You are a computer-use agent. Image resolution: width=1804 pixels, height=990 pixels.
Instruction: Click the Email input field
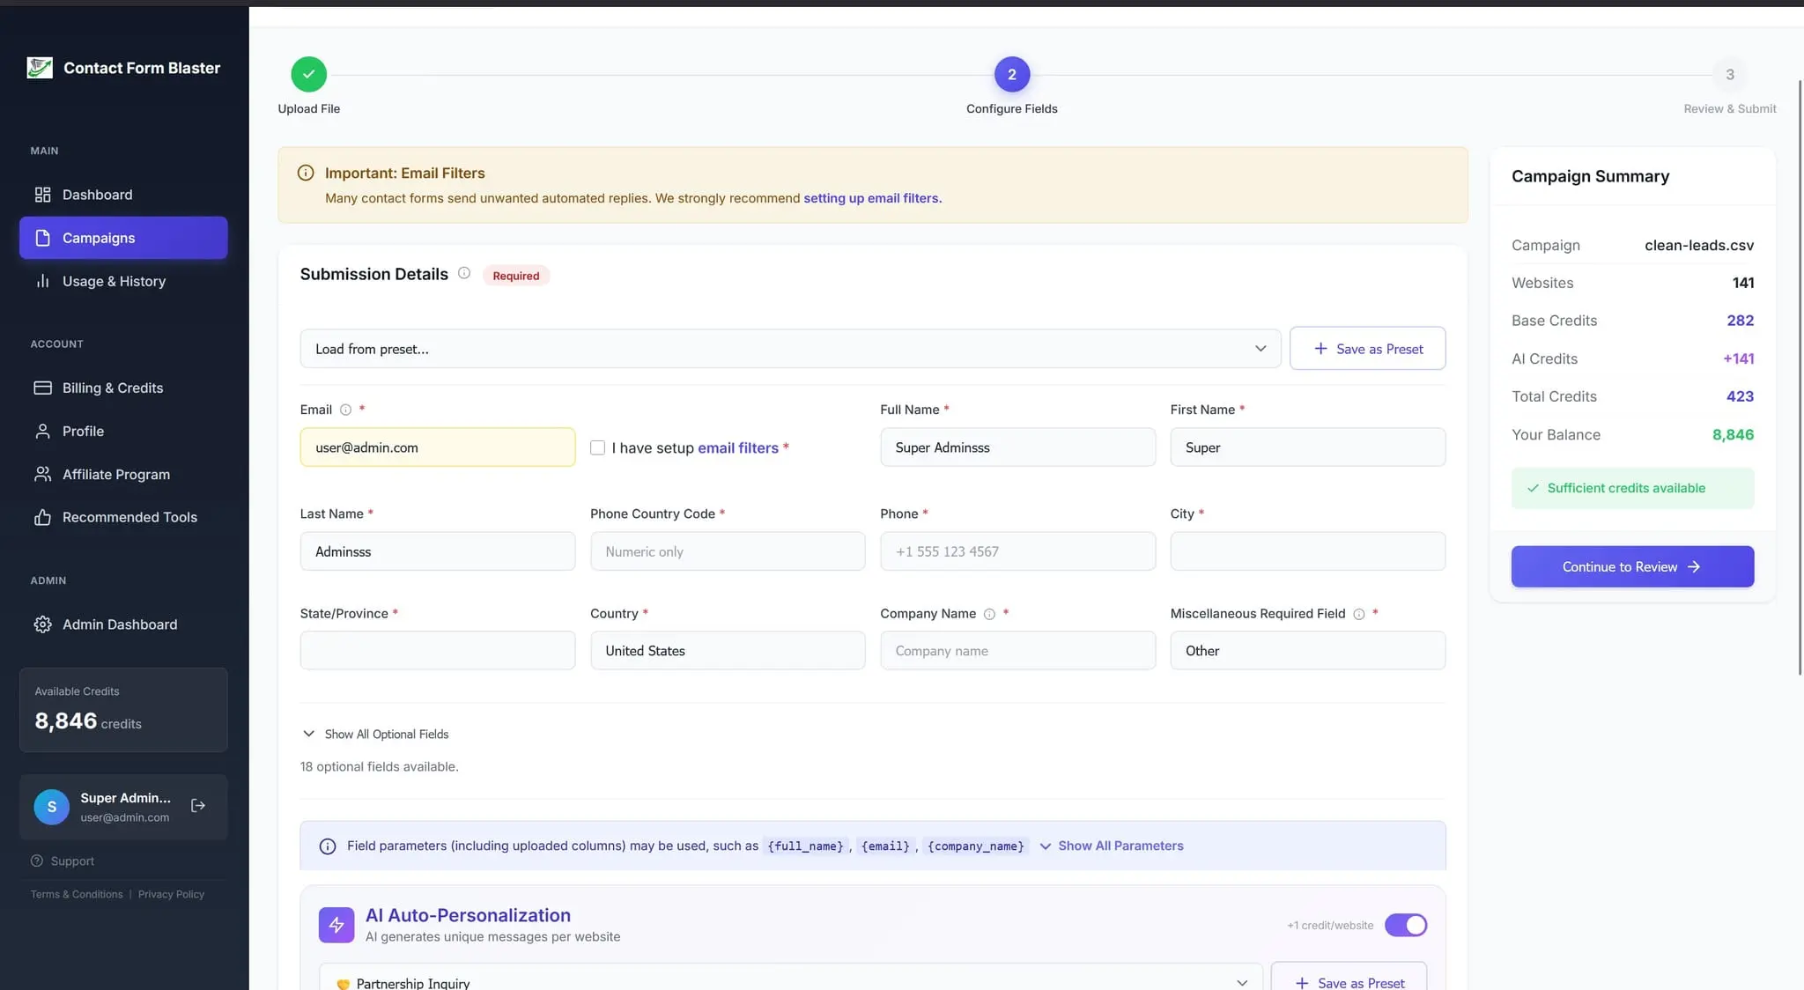[x=438, y=447]
